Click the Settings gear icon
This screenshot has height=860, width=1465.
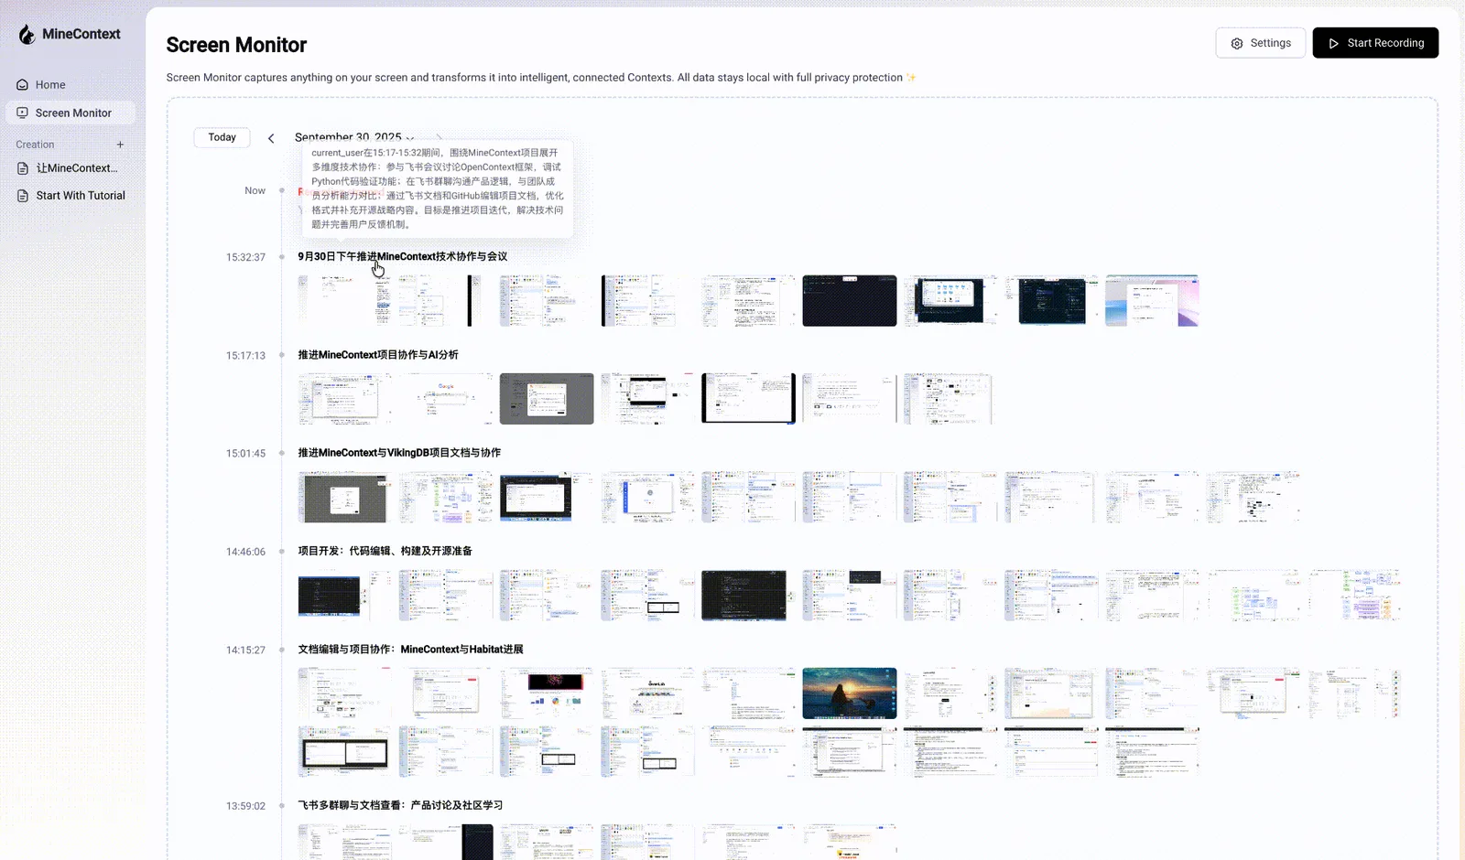[1237, 43]
